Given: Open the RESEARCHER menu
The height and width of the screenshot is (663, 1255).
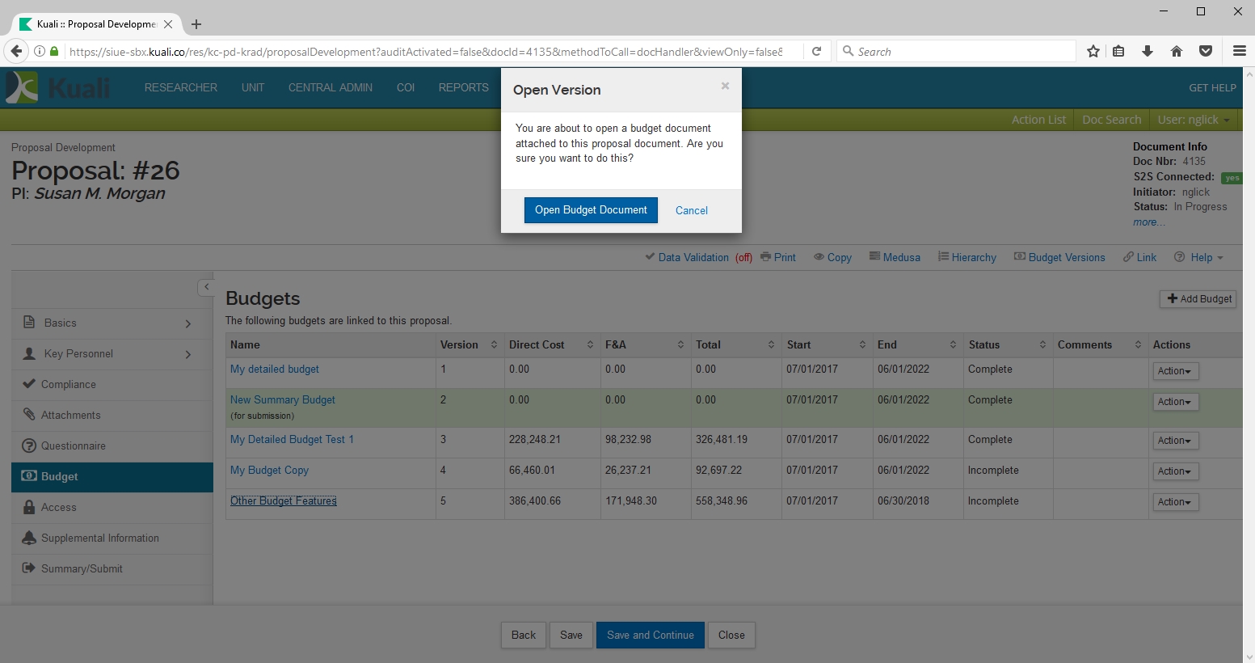Looking at the screenshot, I should (x=181, y=88).
